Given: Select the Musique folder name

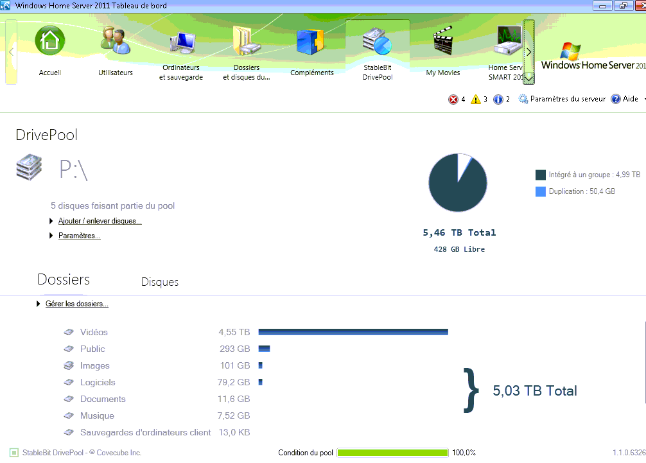Looking at the screenshot, I should [x=97, y=416].
